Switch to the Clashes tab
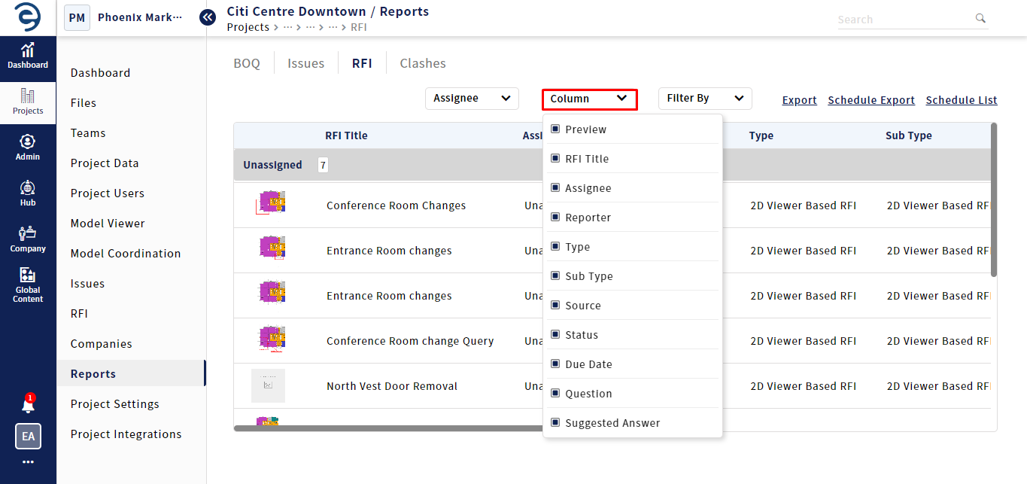 [423, 63]
